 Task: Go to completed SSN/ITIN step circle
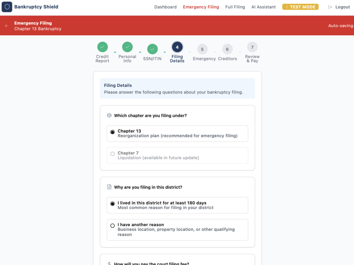pos(152,49)
